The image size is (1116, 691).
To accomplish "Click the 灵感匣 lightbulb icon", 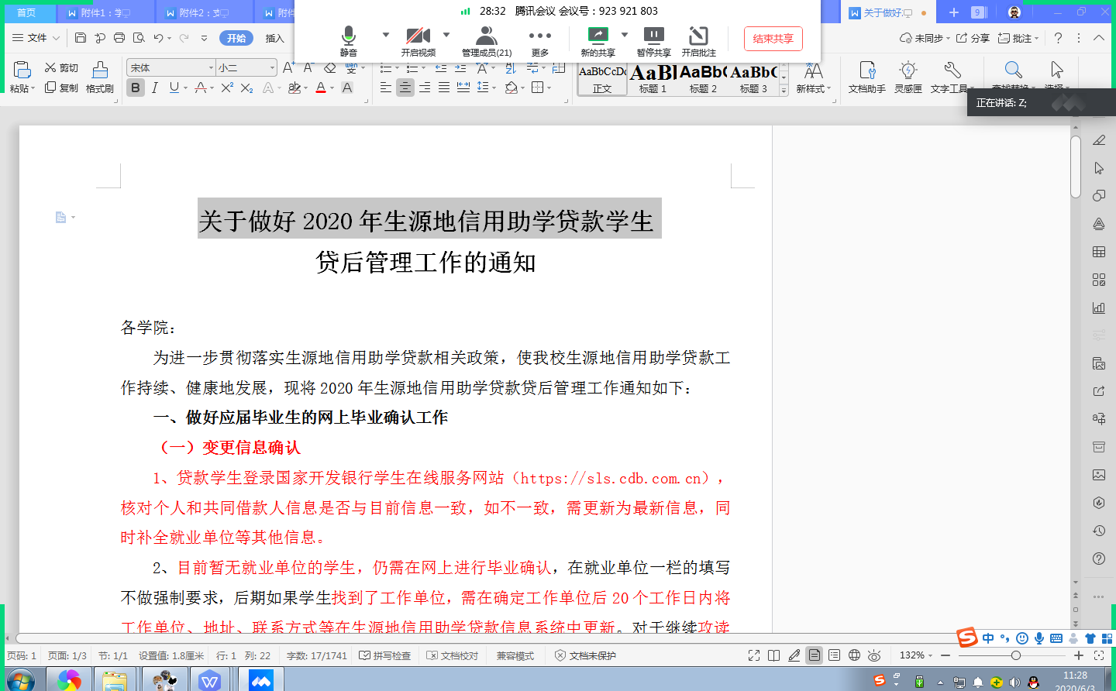I will click(908, 77).
